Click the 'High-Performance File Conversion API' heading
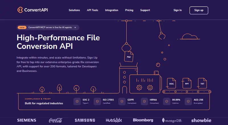The height and width of the screenshot is (125, 228). pos(58,42)
